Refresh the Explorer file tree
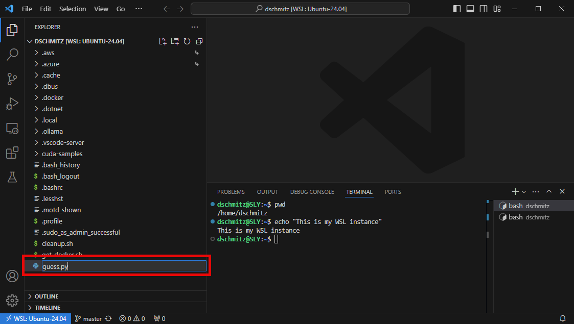The height and width of the screenshot is (324, 574). pyautogui.click(x=187, y=41)
